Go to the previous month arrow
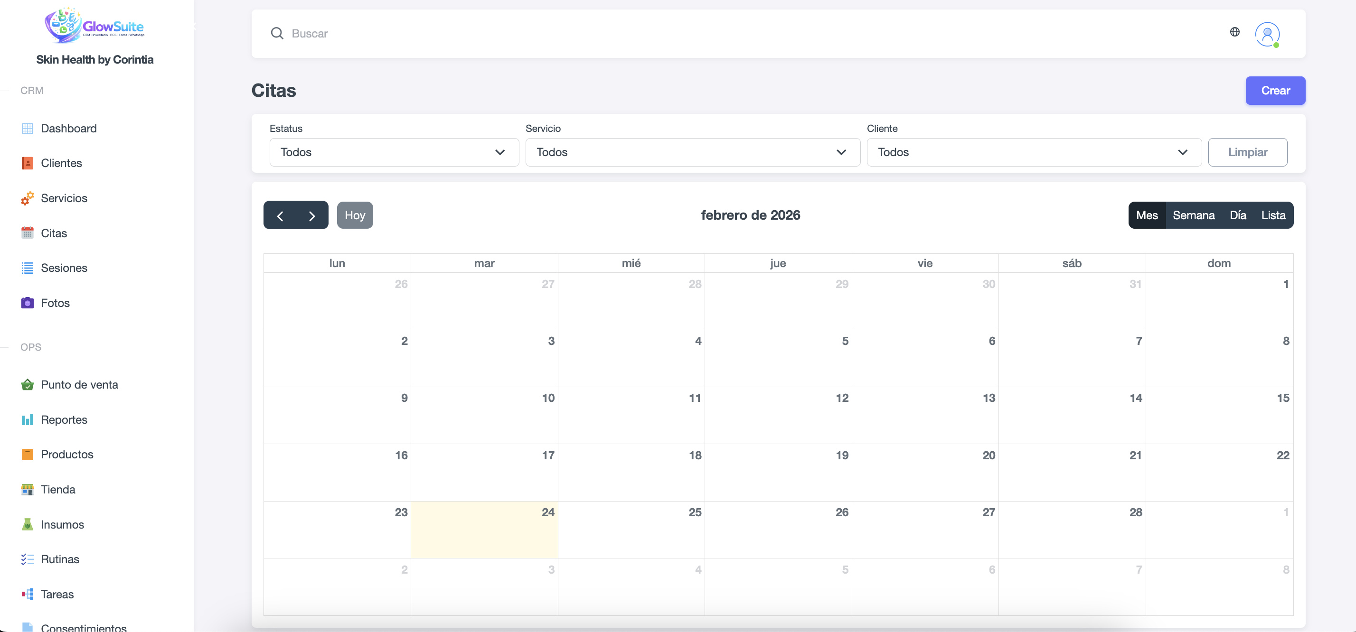The height and width of the screenshot is (632, 1356). coord(280,216)
